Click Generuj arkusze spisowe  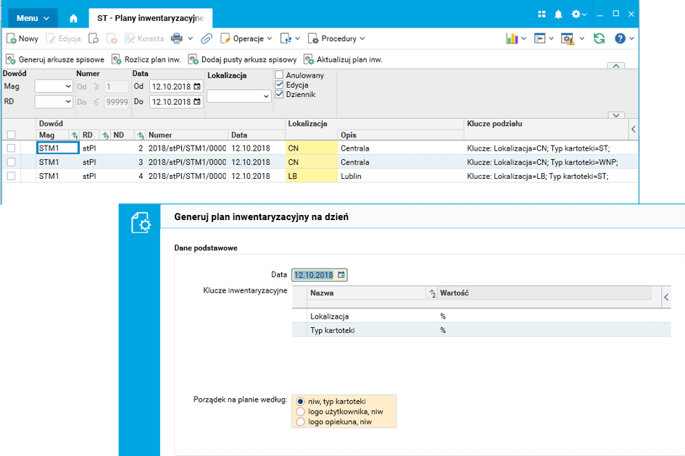click(x=55, y=59)
